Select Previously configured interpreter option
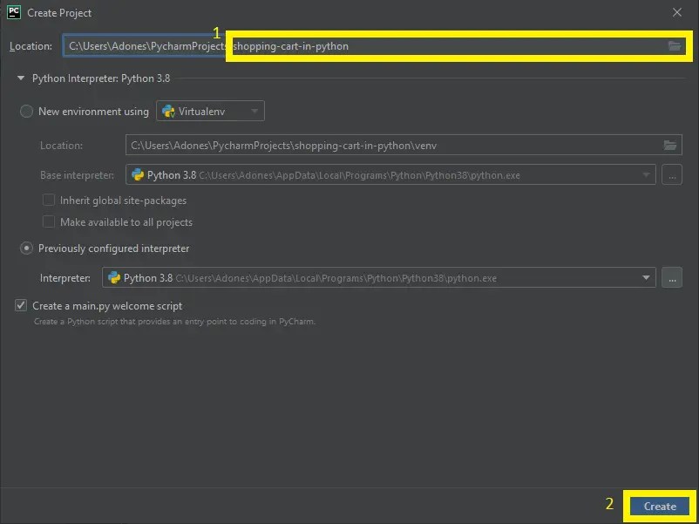The image size is (699, 524). (26, 248)
